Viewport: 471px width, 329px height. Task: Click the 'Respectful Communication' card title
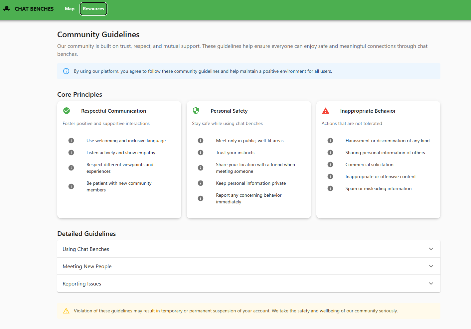[113, 111]
